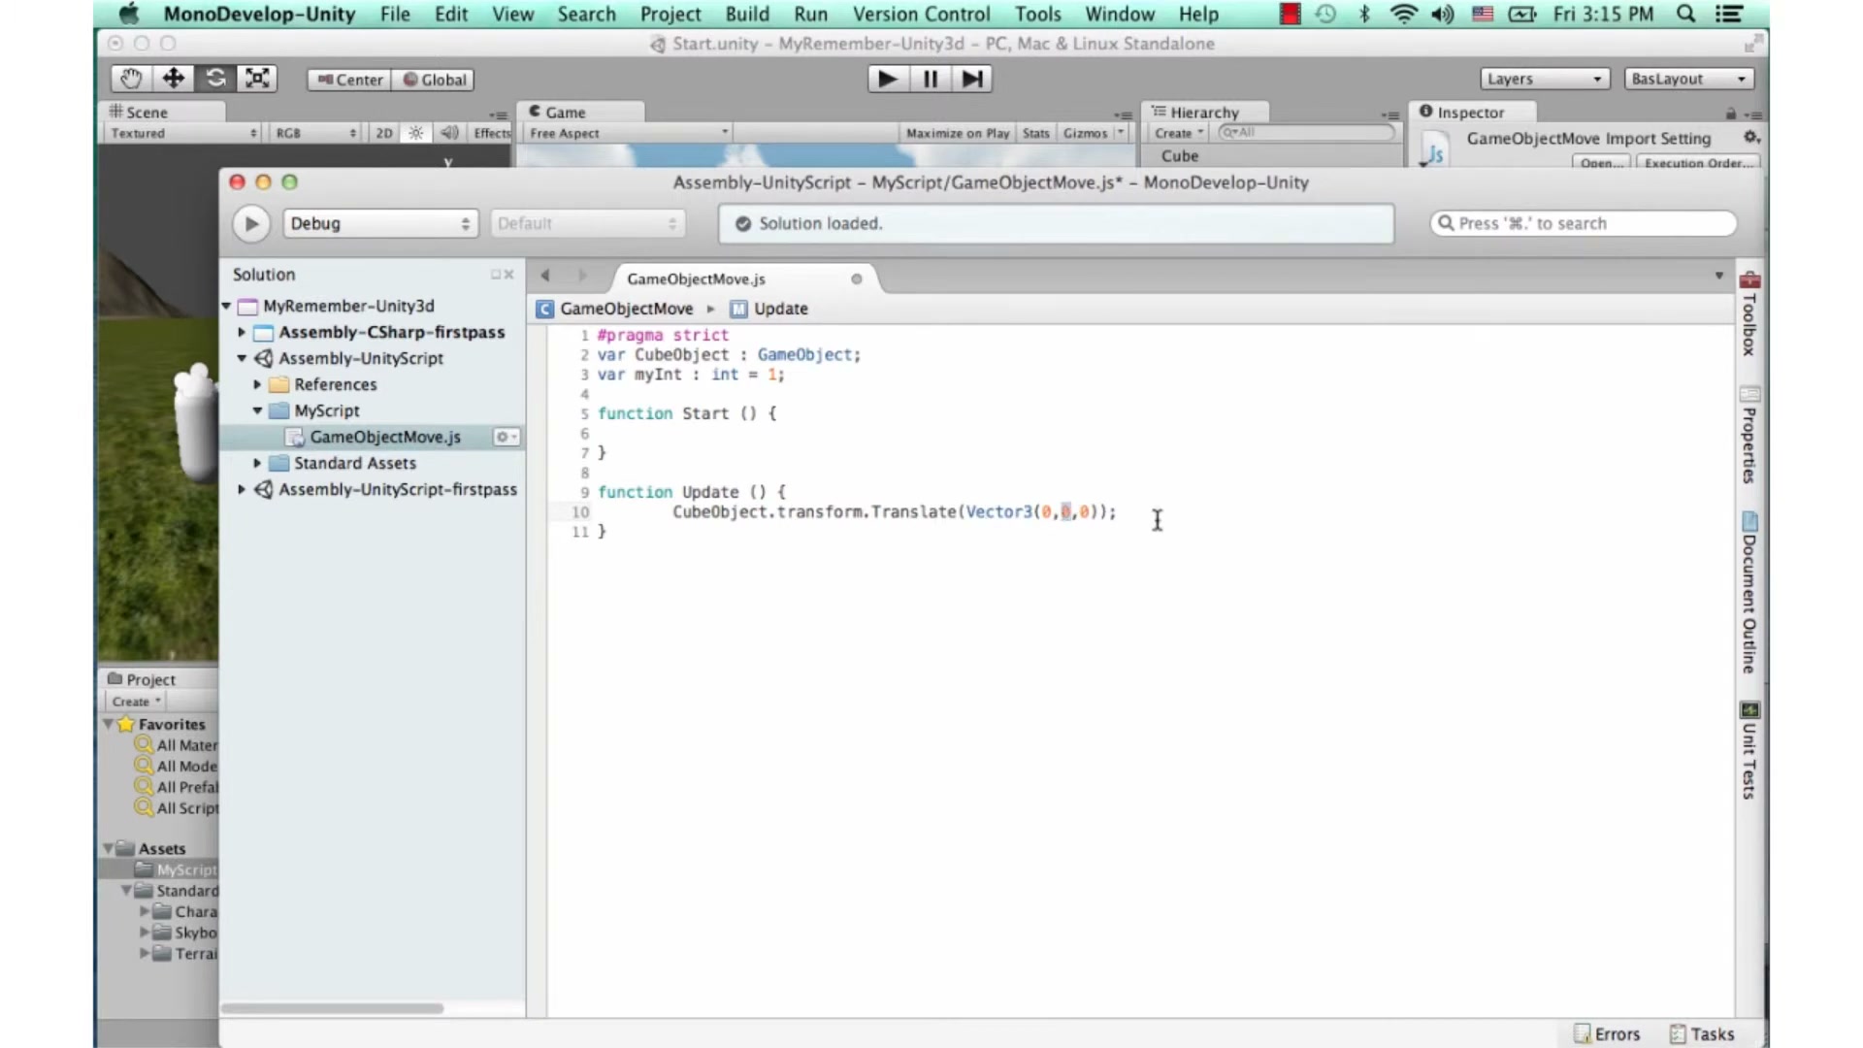This screenshot has width=1863, height=1048.
Task: Open the Version Control menu
Action: (921, 14)
